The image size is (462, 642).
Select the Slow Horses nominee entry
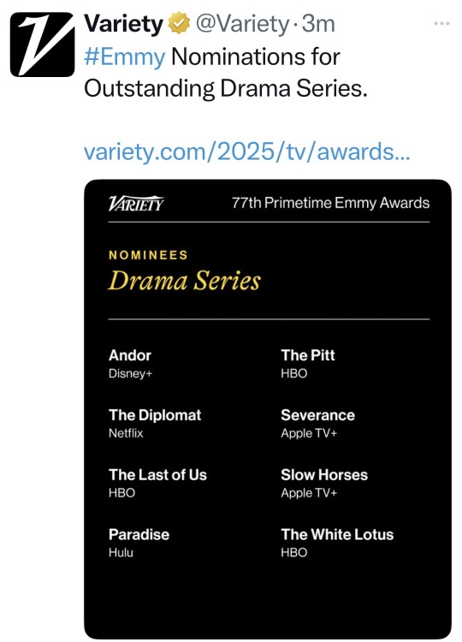324,483
